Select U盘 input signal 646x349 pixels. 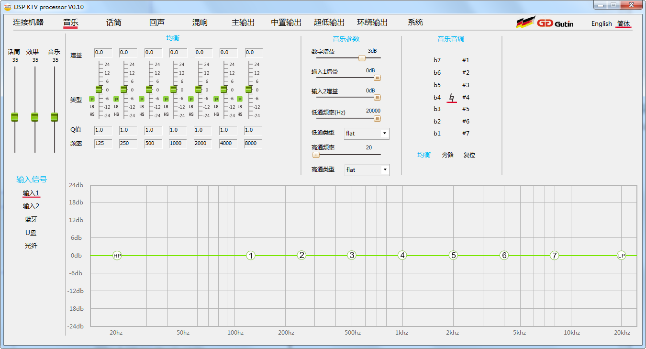coord(31,233)
